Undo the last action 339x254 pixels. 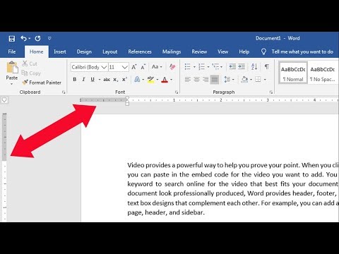pos(24,38)
